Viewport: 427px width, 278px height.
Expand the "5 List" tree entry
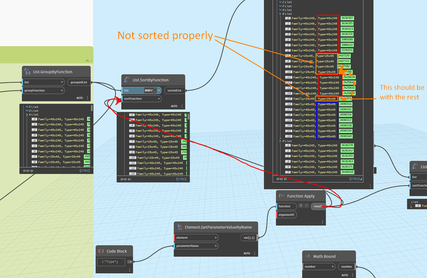point(280,141)
